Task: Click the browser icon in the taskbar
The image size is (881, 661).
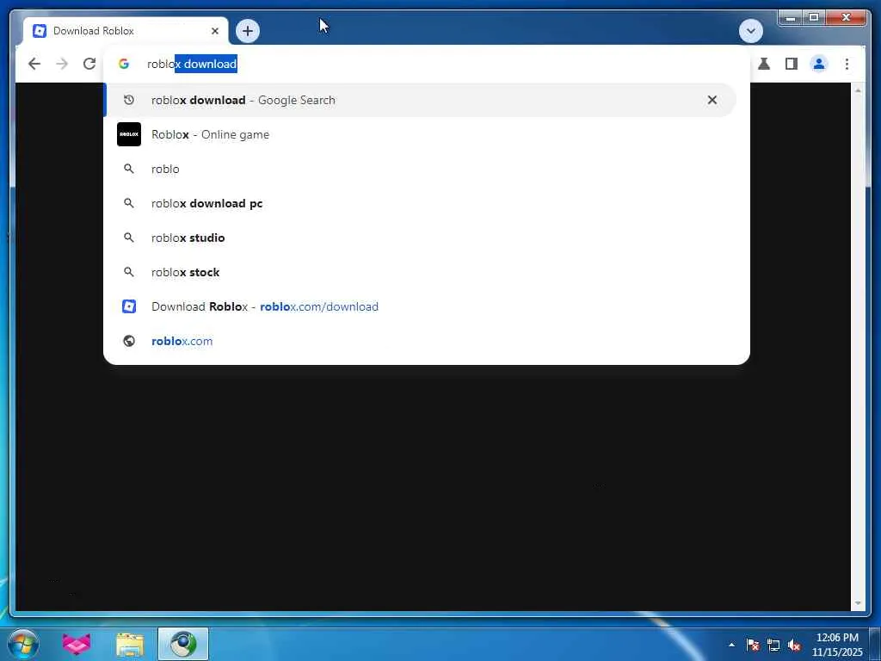Action: coord(183,644)
